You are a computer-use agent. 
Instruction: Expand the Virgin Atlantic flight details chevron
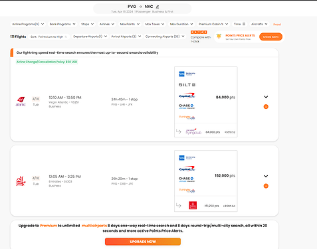(266, 97)
